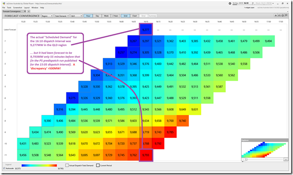
Task: Adjust the Explorer zoom slider handle
Action: point(246,160)
